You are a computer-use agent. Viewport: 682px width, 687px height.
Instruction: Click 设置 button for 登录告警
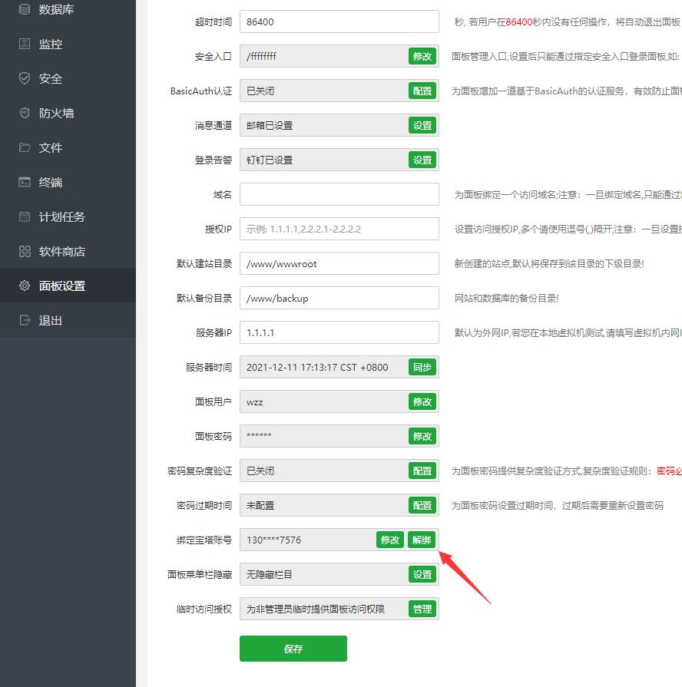click(422, 160)
